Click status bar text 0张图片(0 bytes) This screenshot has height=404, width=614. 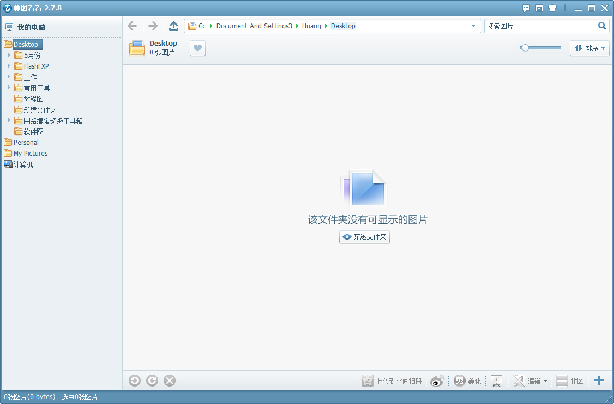pos(29,397)
